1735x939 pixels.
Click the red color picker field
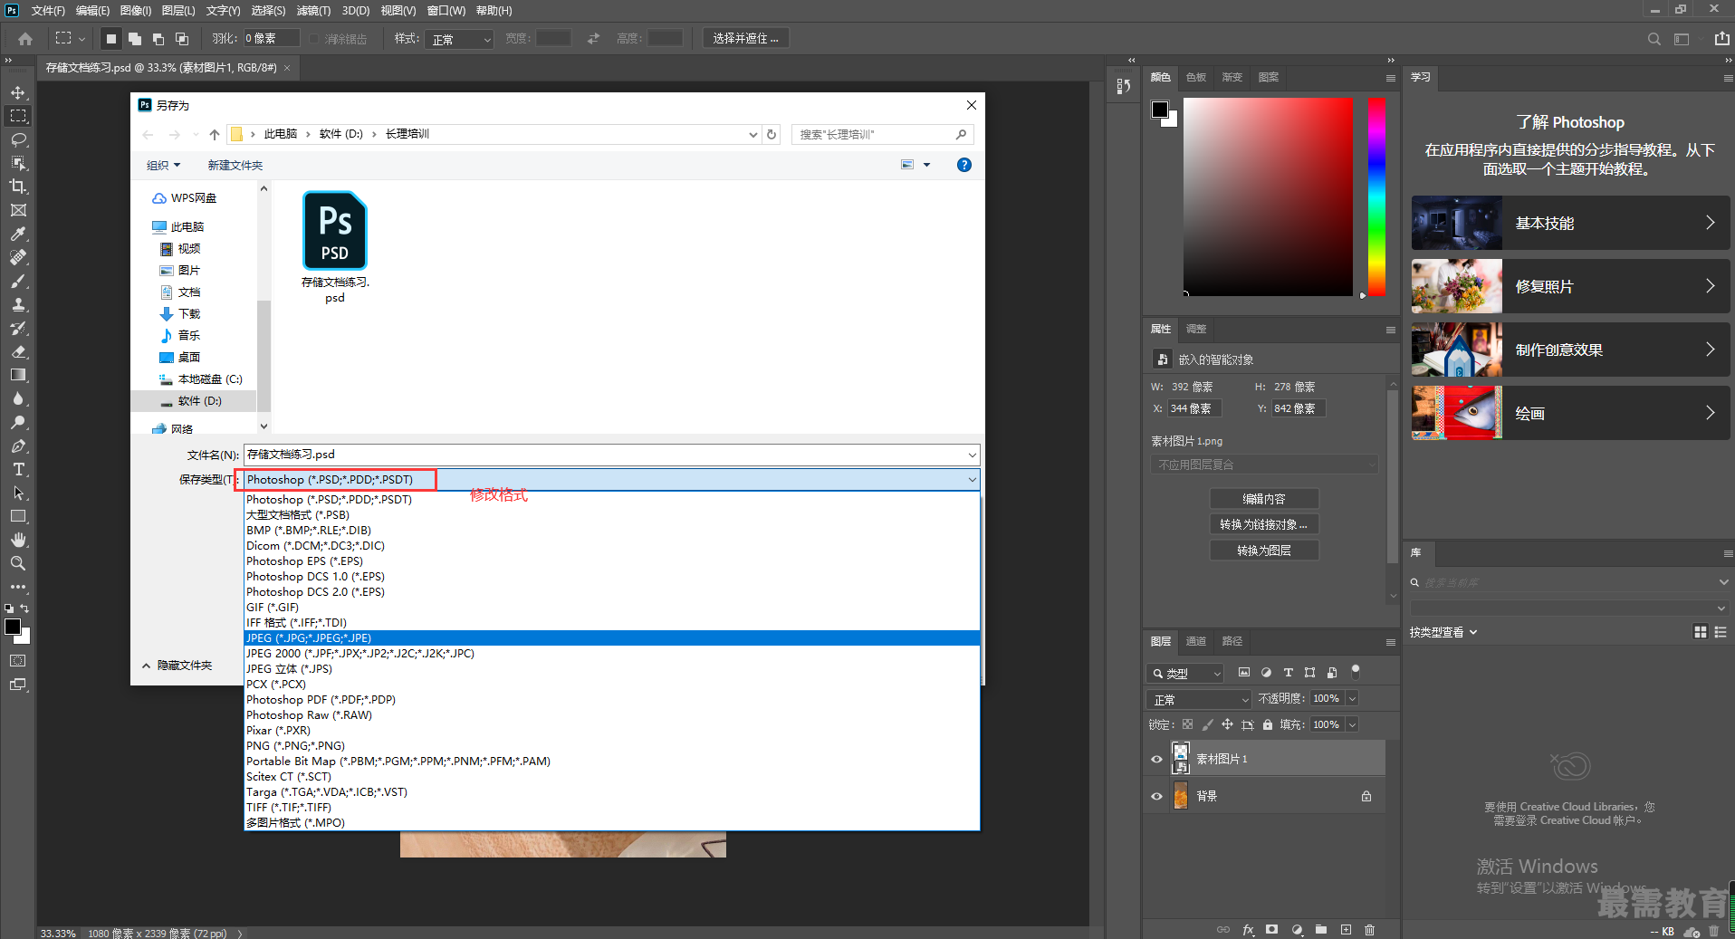(1268, 196)
